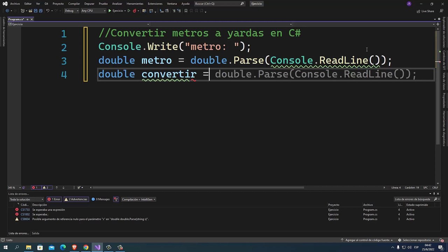Open the Herramientas menu

135,3
